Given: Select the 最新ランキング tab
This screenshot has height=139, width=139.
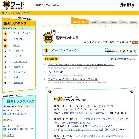Looking at the screenshot, I should (80, 22).
